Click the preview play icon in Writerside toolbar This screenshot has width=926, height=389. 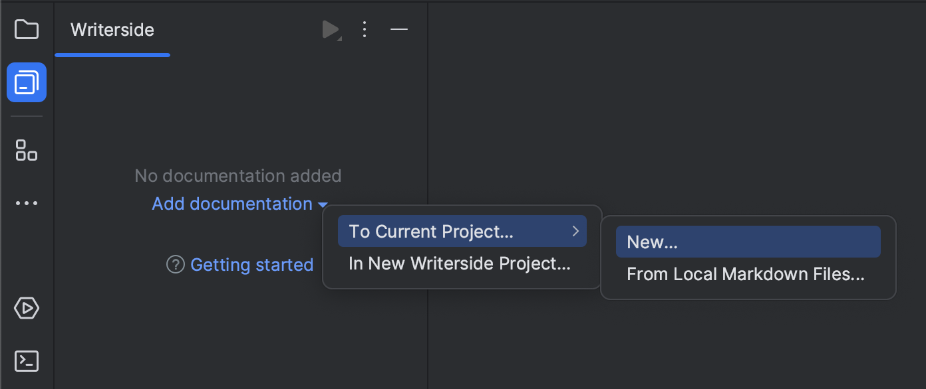coord(331,29)
